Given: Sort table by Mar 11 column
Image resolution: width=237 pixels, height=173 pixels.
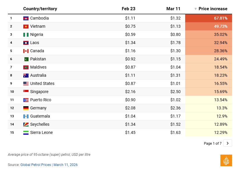Looking at the screenshot, I should coord(173,9).
